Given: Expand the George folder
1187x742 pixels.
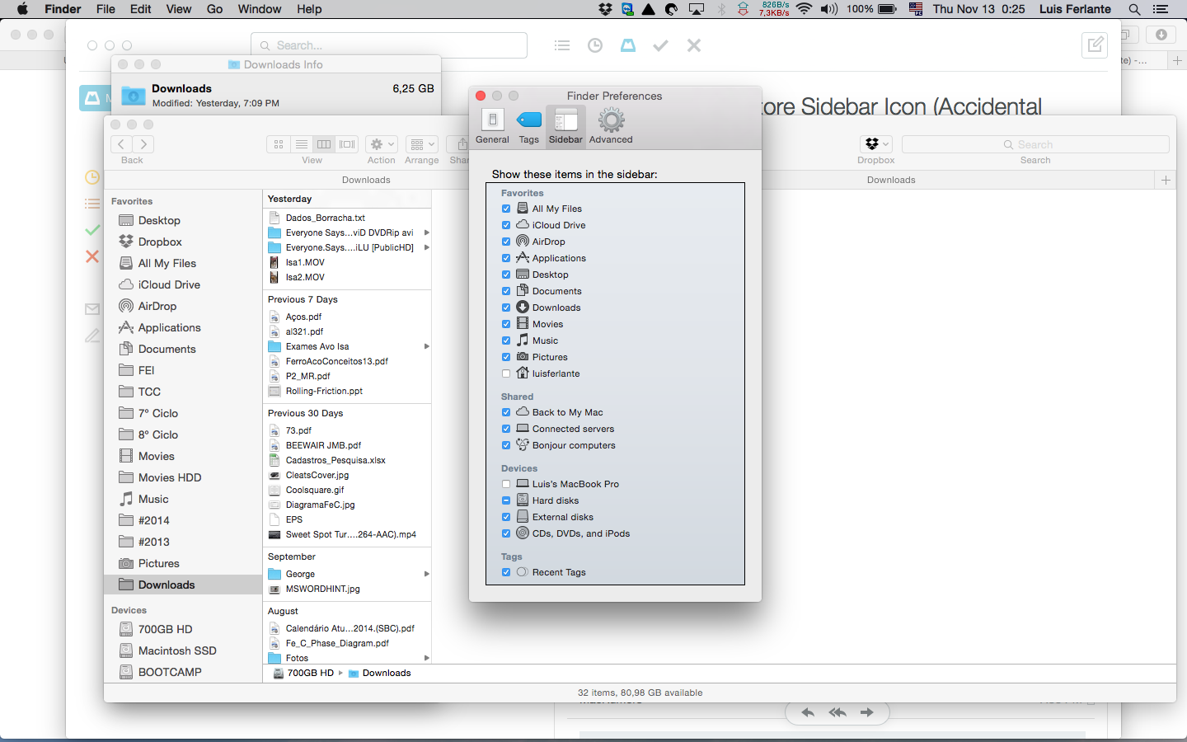Looking at the screenshot, I should (426, 574).
